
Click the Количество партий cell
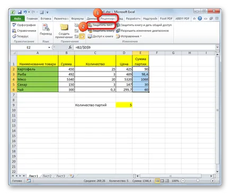click(95, 105)
